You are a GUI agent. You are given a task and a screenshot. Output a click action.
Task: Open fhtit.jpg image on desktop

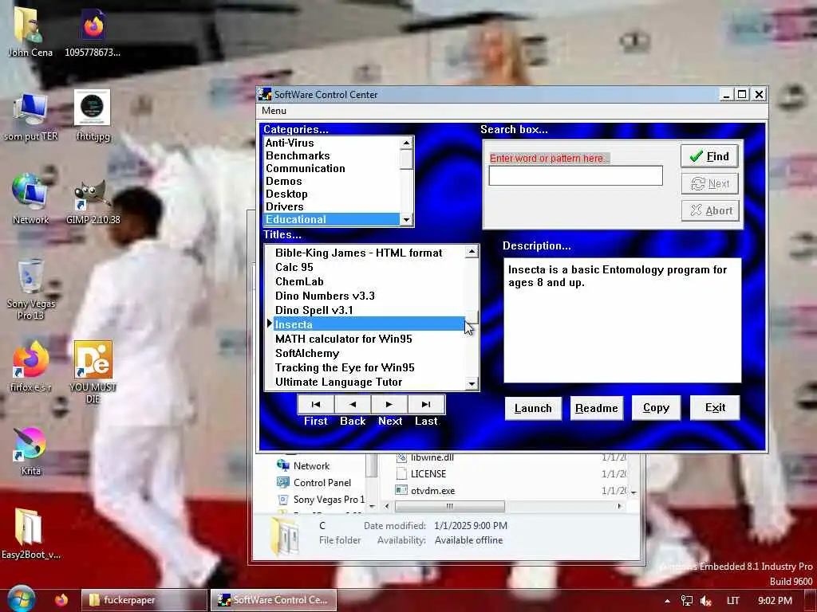coord(93,116)
